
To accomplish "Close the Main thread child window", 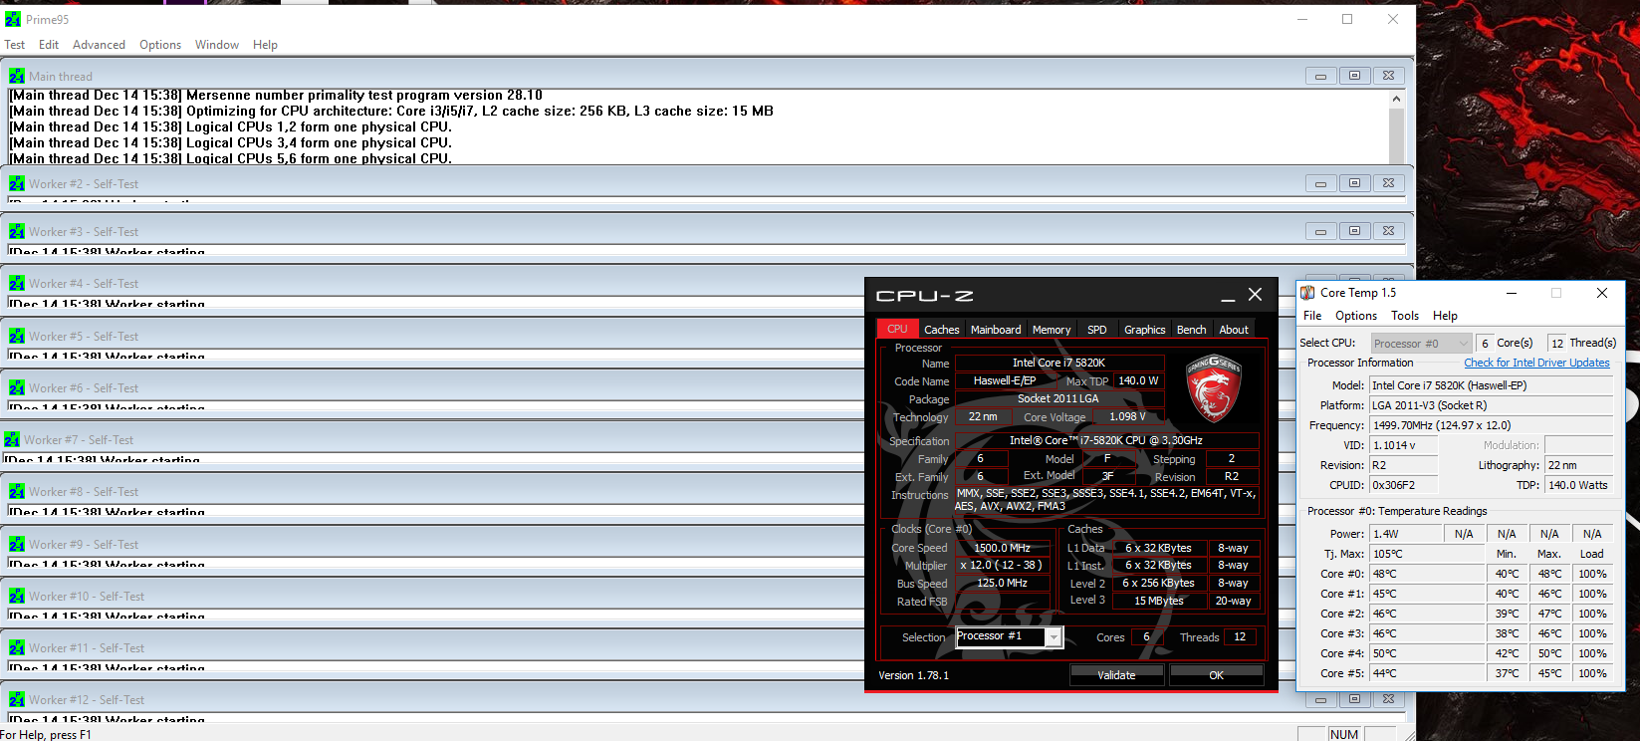I will tap(1388, 76).
